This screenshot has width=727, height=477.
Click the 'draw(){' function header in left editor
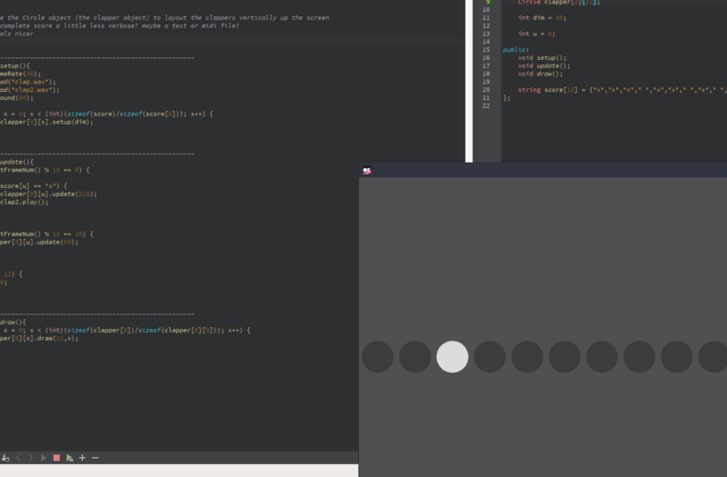coord(13,323)
